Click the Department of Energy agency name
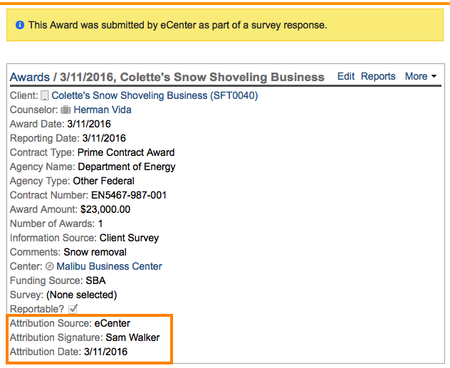Screen dimensions: 450x368 point(126,167)
